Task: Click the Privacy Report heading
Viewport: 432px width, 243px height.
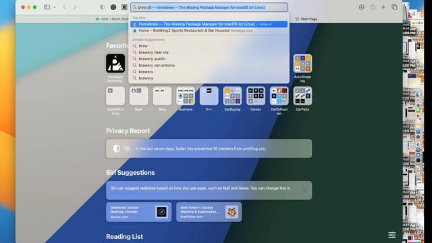Action: [x=128, y=131]
